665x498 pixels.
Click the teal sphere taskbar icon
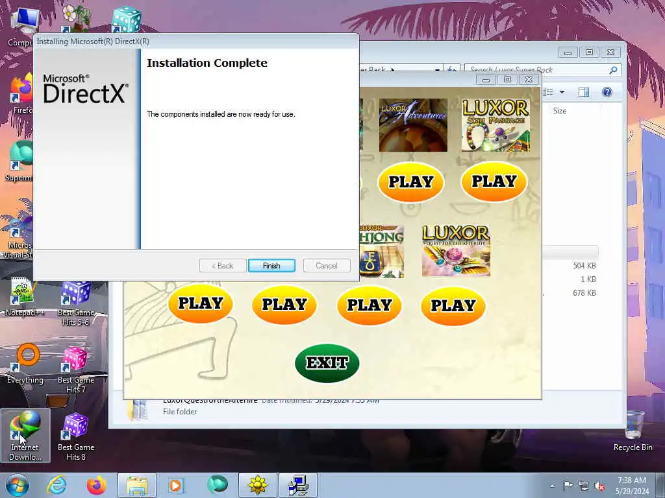(218, 485)
